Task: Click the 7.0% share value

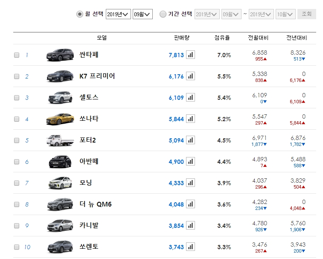Action: coord(224,55)
